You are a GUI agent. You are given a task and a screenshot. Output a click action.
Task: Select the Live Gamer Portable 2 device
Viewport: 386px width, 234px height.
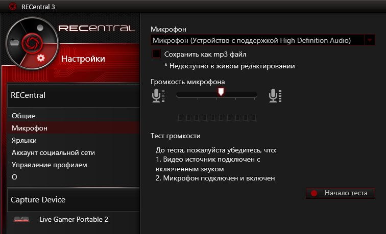click(x=74, y=219)
